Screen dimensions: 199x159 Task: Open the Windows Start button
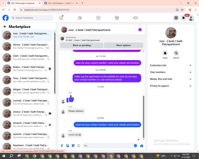pos(4,156)
